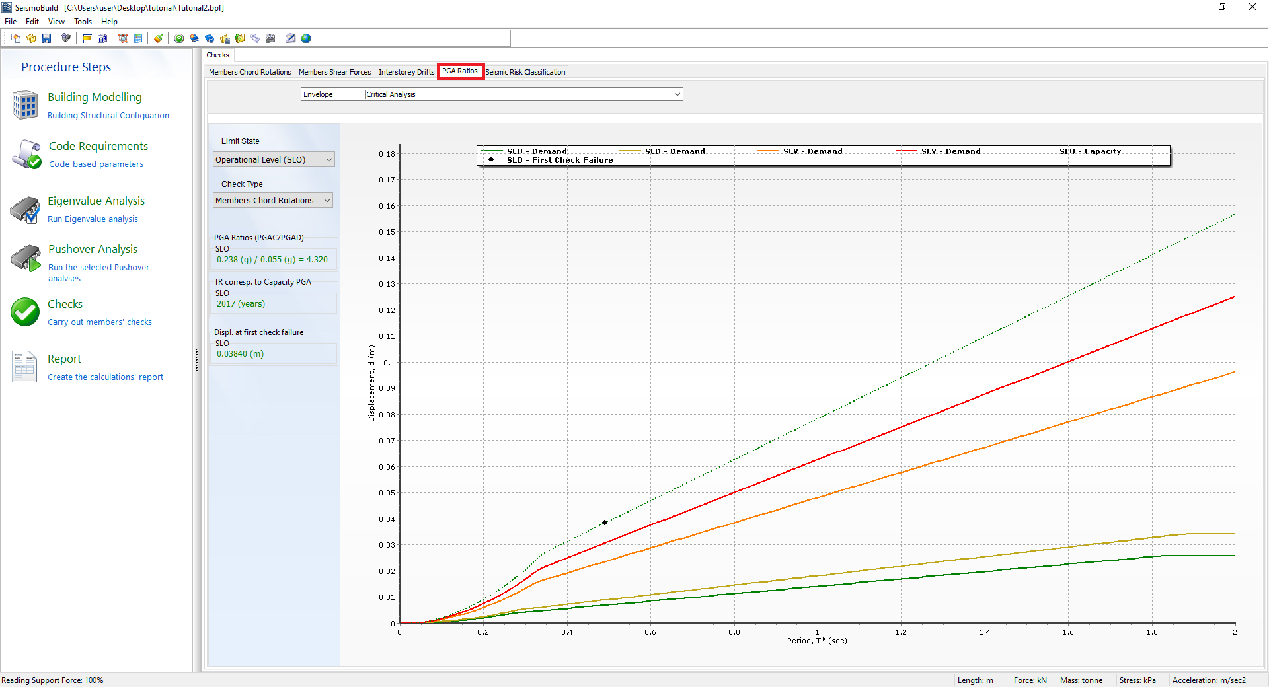Click the SLO first check failure point on the chart
Viewport: 1269px width, 687px height.
605,523
